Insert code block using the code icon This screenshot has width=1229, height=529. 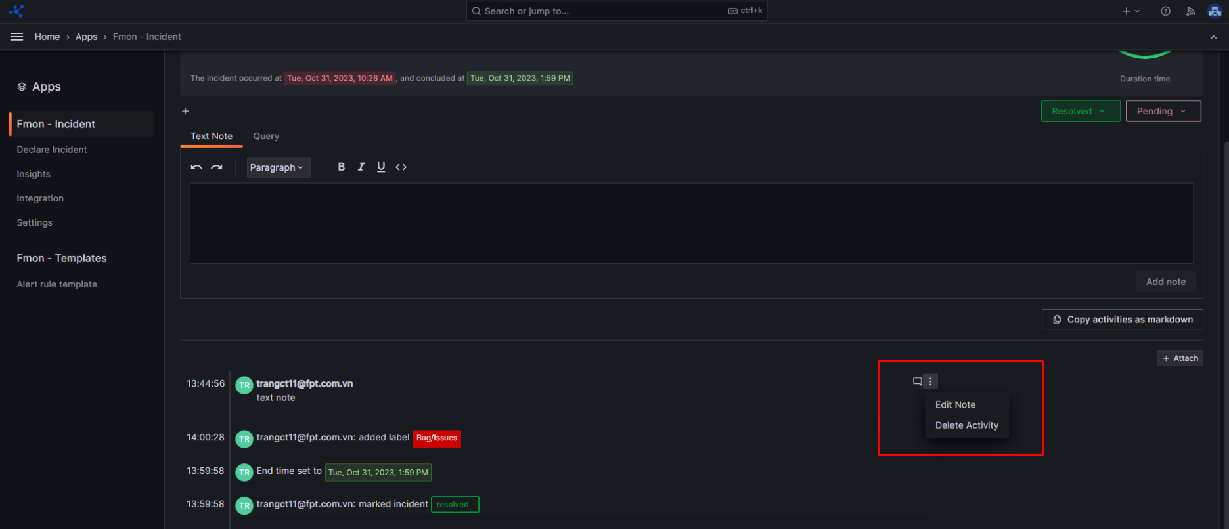(x=401, y=167)
